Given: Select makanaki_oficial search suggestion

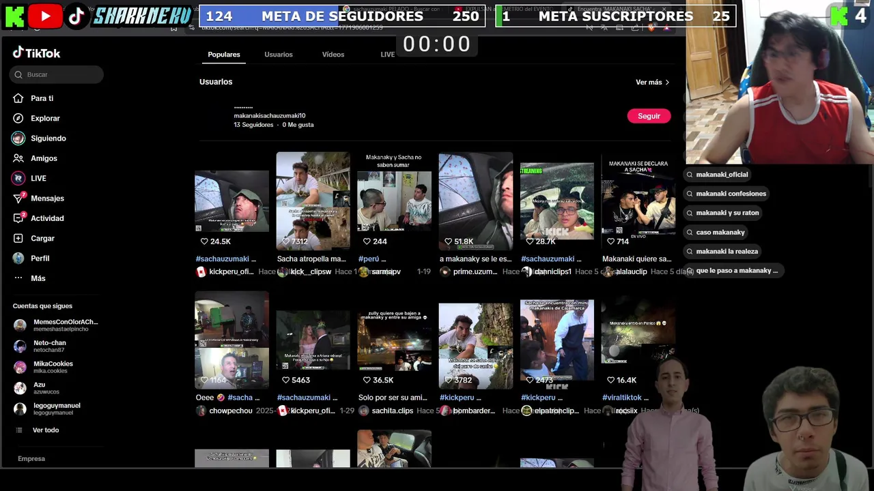Looking at the screenshot, I should (x=717, y=175).
